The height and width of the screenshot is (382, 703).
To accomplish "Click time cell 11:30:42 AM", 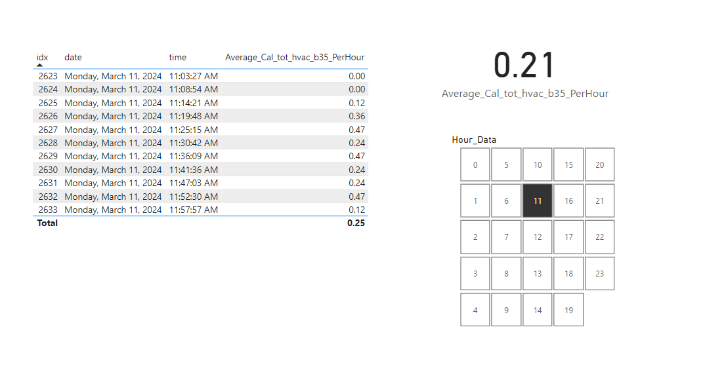I will (x=193, y=143).
